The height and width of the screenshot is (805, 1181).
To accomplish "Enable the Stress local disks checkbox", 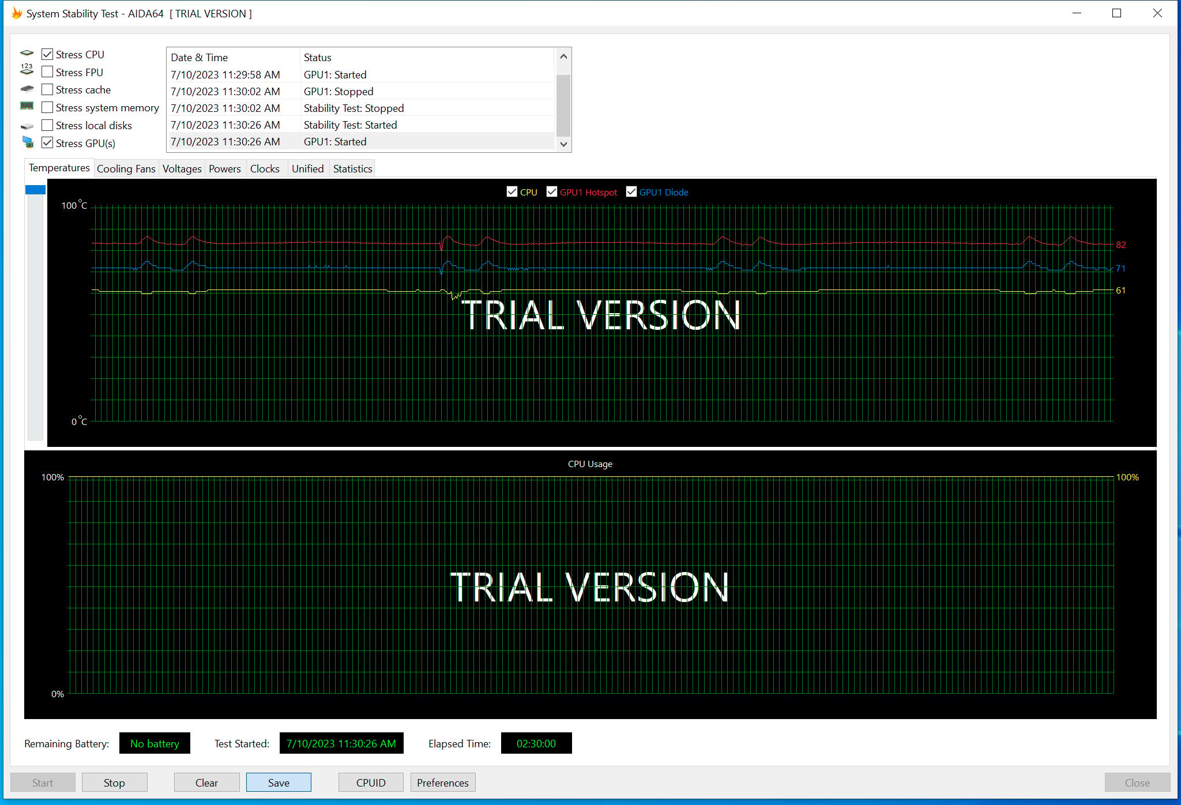I will (x=47, y=125).
